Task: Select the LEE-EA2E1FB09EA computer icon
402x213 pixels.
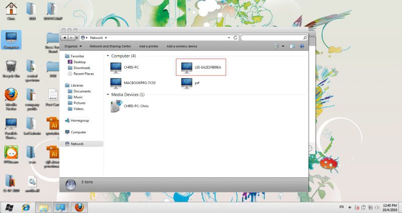Action: click(187, 67)
